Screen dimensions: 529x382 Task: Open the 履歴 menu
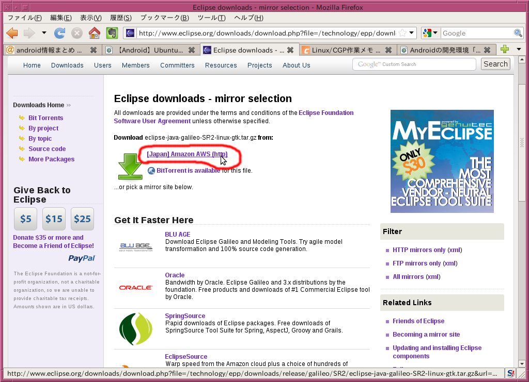pos(121,18)
